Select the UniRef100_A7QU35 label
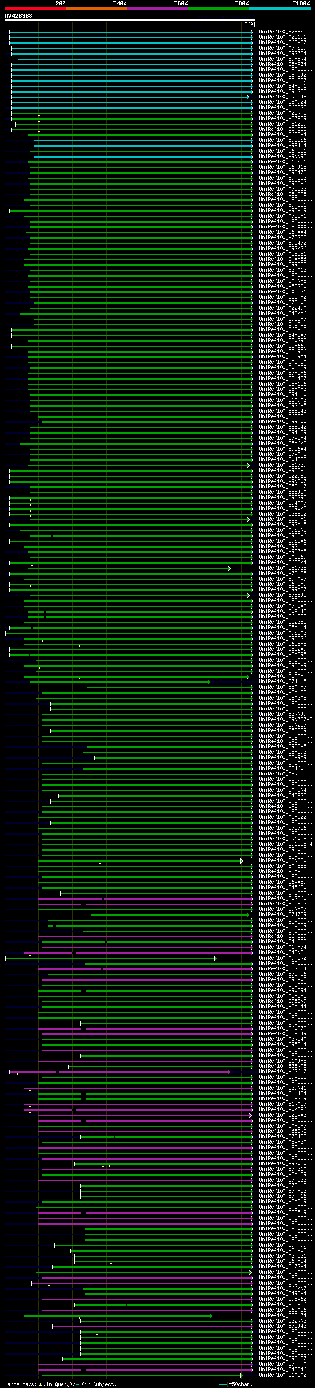This screenshot has width=315, height=1388. pos(283,573)
